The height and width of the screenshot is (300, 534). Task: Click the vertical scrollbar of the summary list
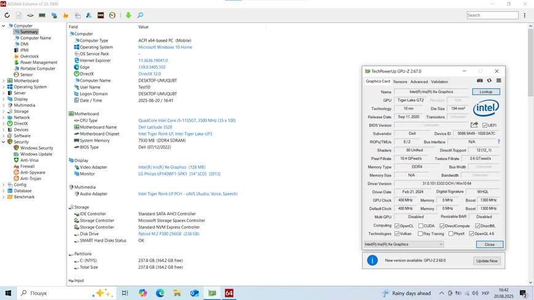tap(530, 154)
